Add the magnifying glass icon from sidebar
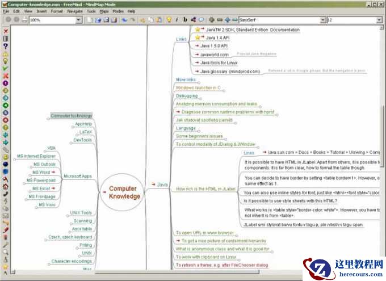Image resolution: width=386 pixels, height=281 pixels. (5, 251)
